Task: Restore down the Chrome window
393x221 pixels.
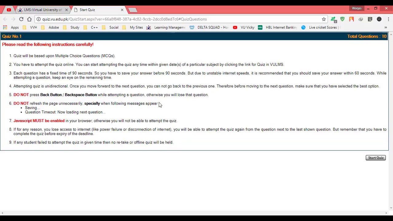Action: 375,8
